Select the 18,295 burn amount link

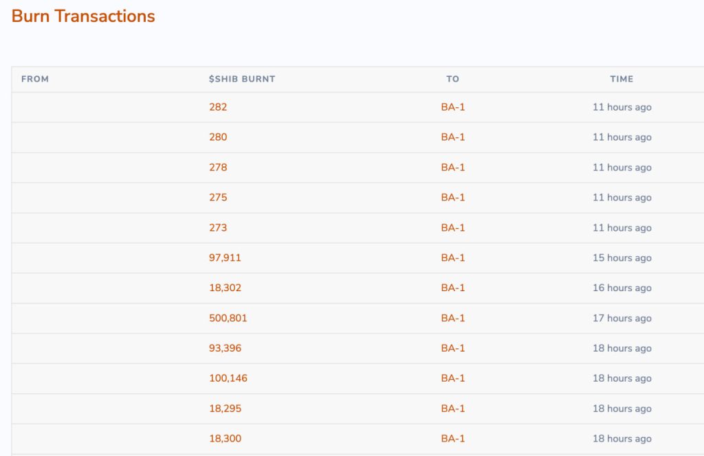click(x=225, y=409)
